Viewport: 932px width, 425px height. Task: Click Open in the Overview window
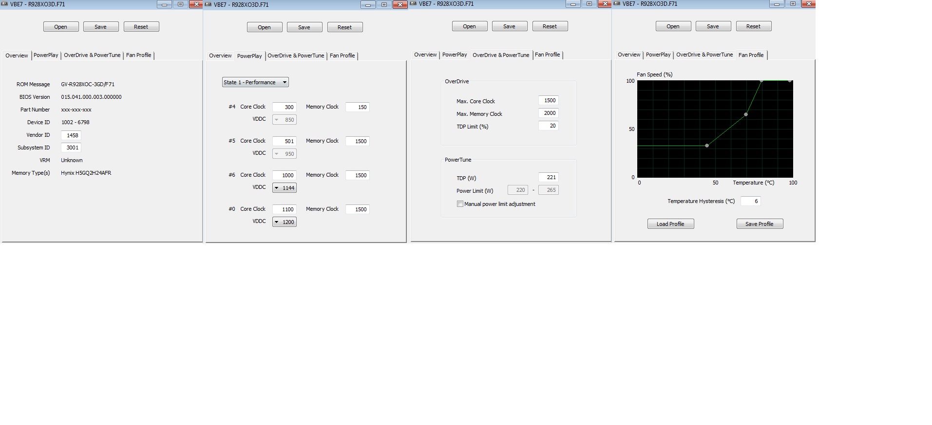coord(61,27)
